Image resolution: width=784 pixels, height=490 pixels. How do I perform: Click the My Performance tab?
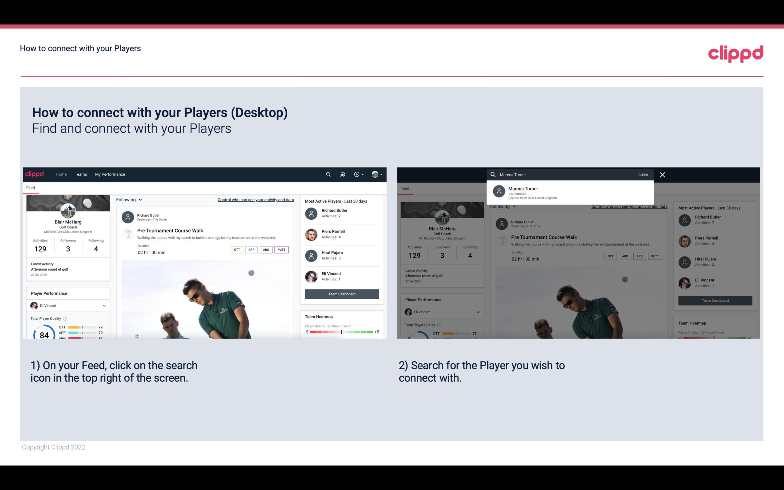[110, 174]
